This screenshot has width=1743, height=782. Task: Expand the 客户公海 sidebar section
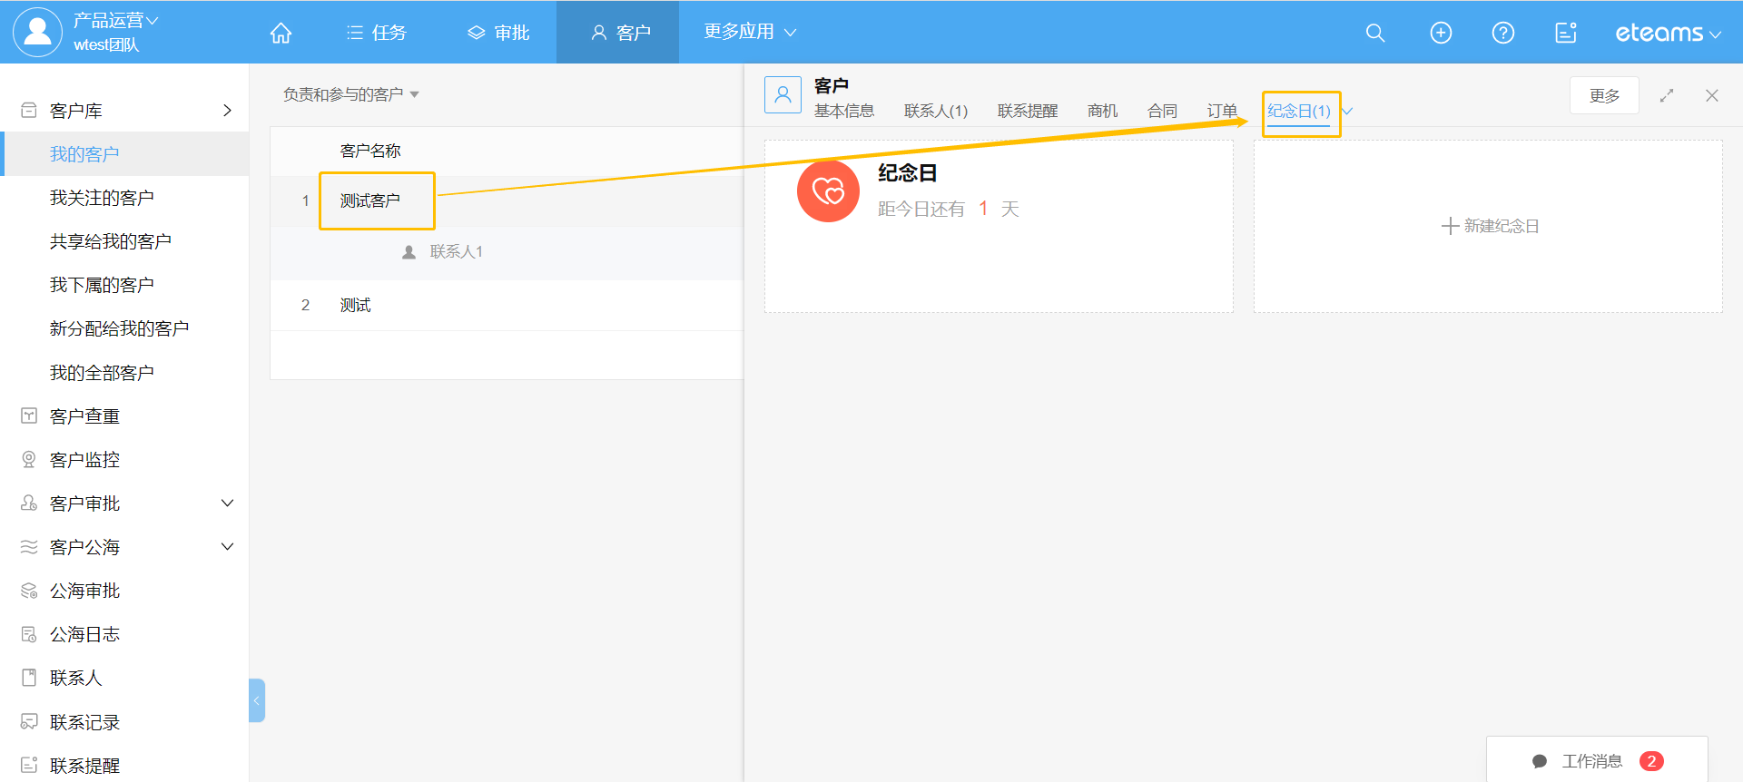(x=227, y=547)
